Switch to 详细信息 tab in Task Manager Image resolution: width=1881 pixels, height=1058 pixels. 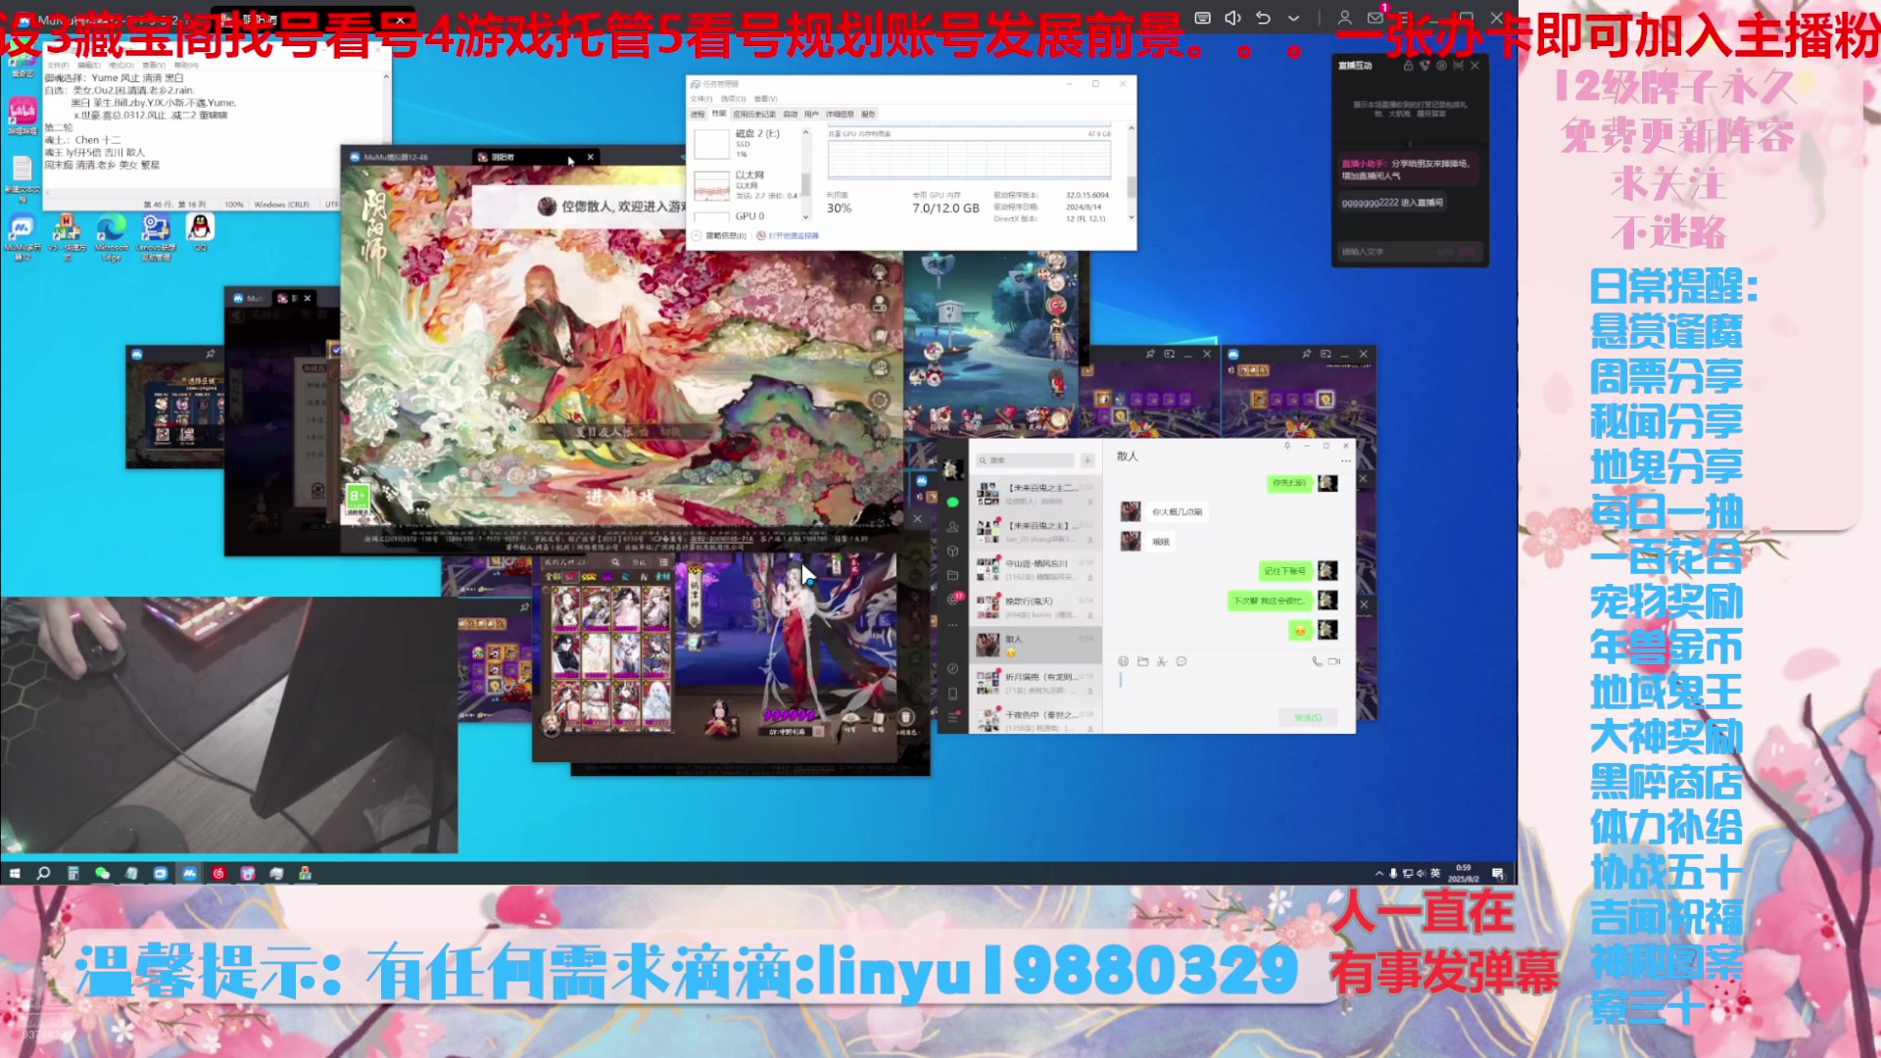(x=840, y=115)
